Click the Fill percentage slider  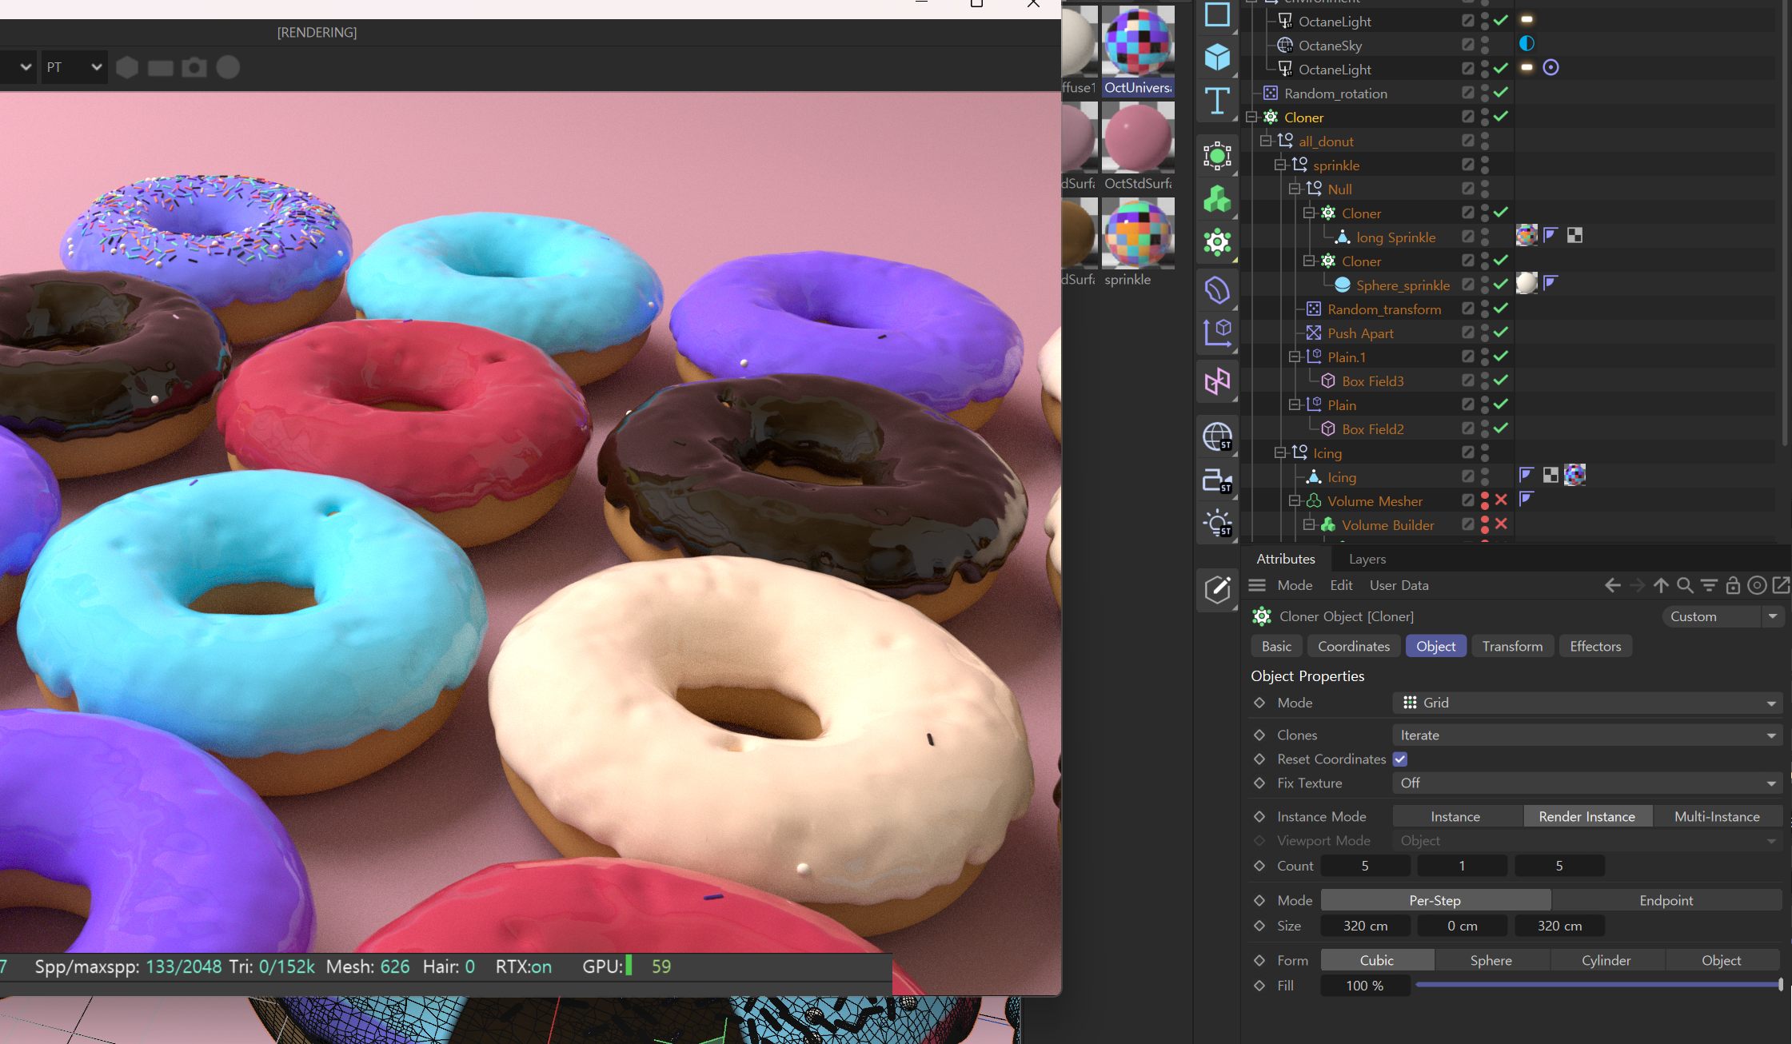[1598, 985]
